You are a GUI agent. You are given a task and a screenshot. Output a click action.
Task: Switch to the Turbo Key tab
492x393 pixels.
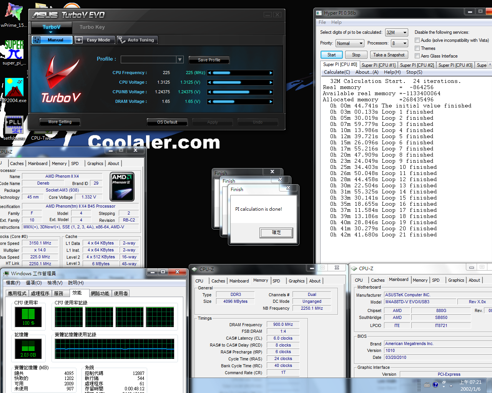click(x=92, y=27)
